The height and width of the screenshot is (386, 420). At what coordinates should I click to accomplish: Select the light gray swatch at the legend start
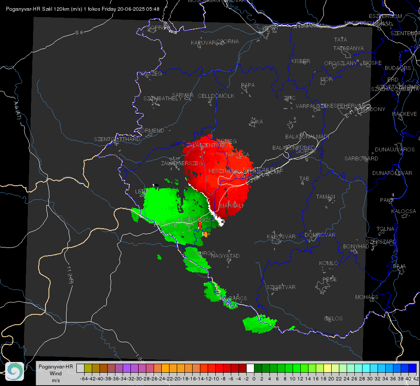pyautogui.click(x=80, y=368)
